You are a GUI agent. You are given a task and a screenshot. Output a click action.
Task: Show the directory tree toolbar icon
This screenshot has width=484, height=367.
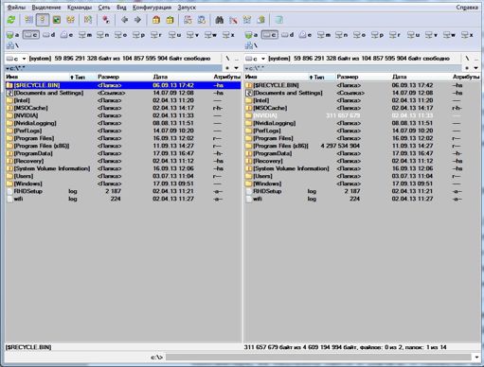(70, 20)
